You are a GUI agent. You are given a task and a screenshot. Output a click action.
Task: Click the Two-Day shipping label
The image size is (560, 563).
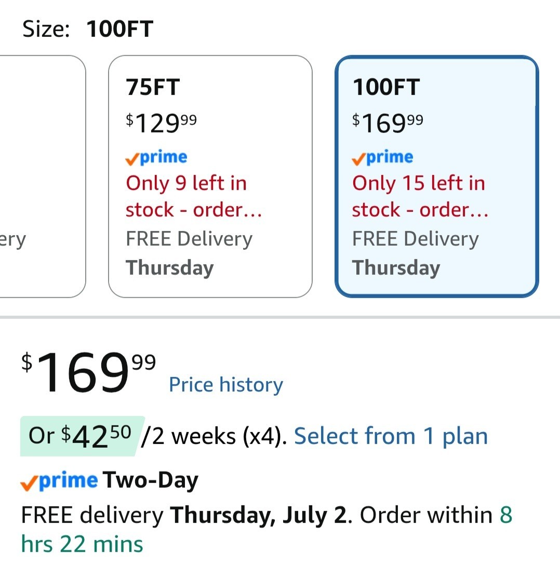point(151,480)
